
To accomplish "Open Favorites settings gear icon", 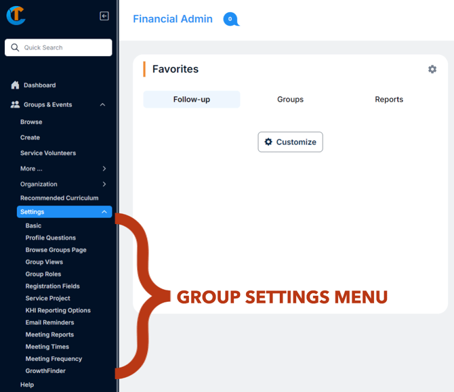I will coord(432,69).
